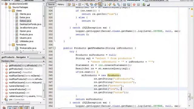Open the Members View dropdown
This screenshot has height=109, width=194.
[44, 61]
